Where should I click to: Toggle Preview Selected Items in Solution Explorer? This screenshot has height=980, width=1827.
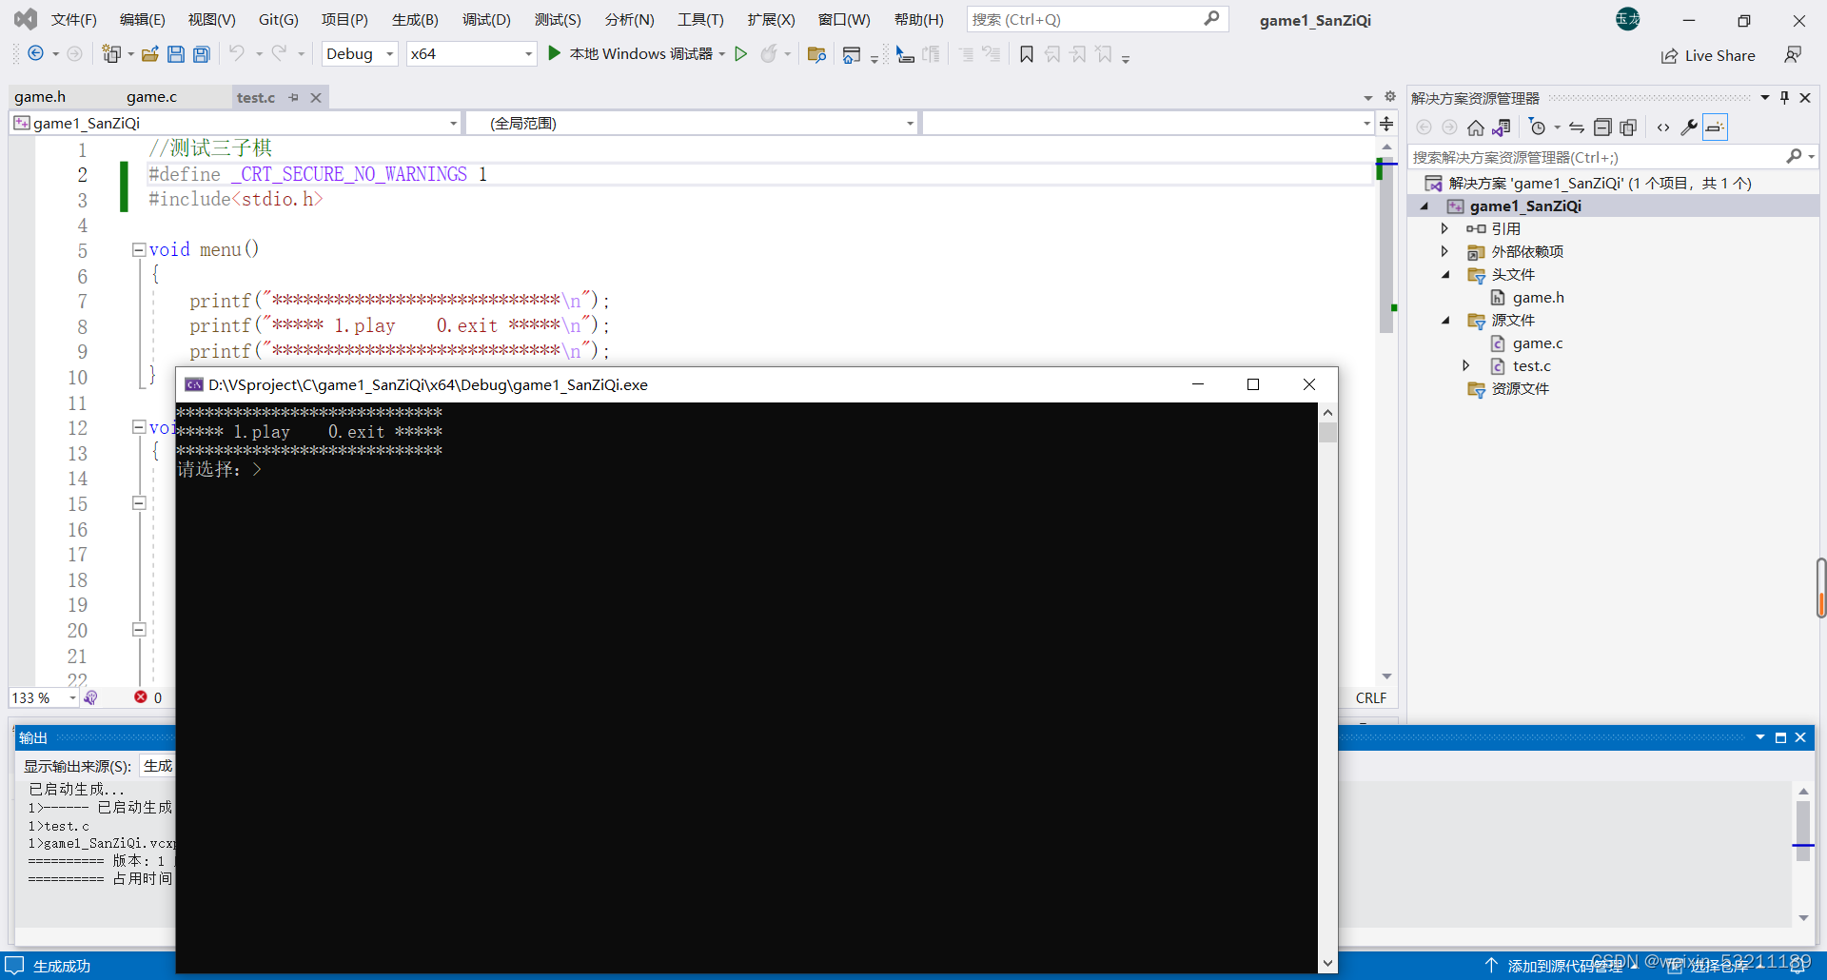tap(1715, 127)
